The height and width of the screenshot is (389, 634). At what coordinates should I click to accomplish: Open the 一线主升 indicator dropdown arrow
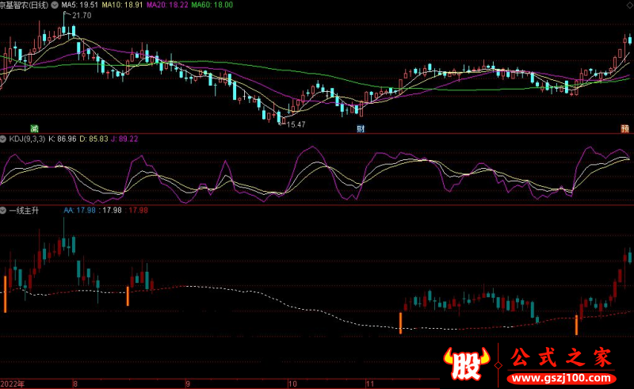tap(3, 210)
